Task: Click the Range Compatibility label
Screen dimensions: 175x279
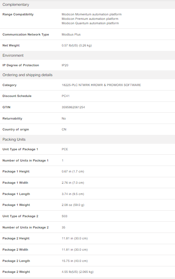Action: tap(18, 14)
